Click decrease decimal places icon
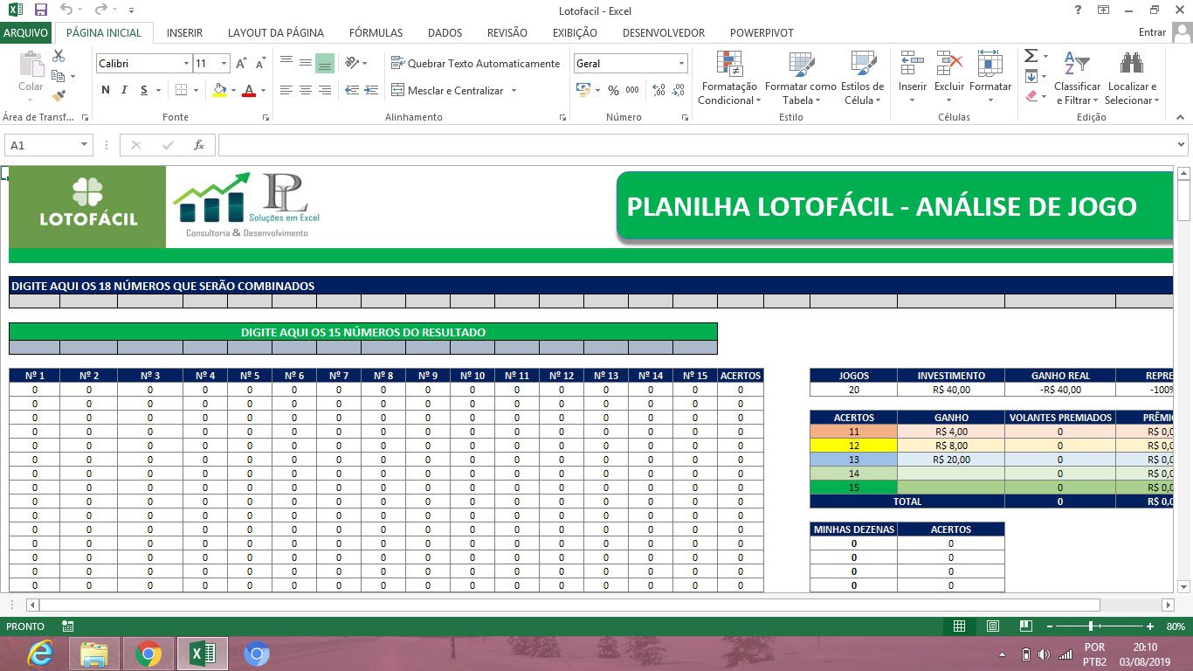 click(679, 90)
